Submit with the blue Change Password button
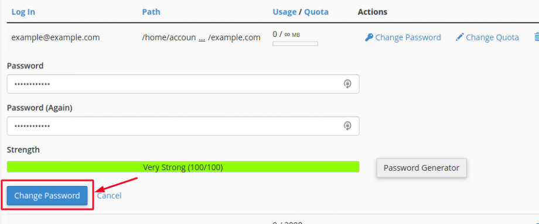The height and width of the screenshot is (224, 539). pos(47,195)
